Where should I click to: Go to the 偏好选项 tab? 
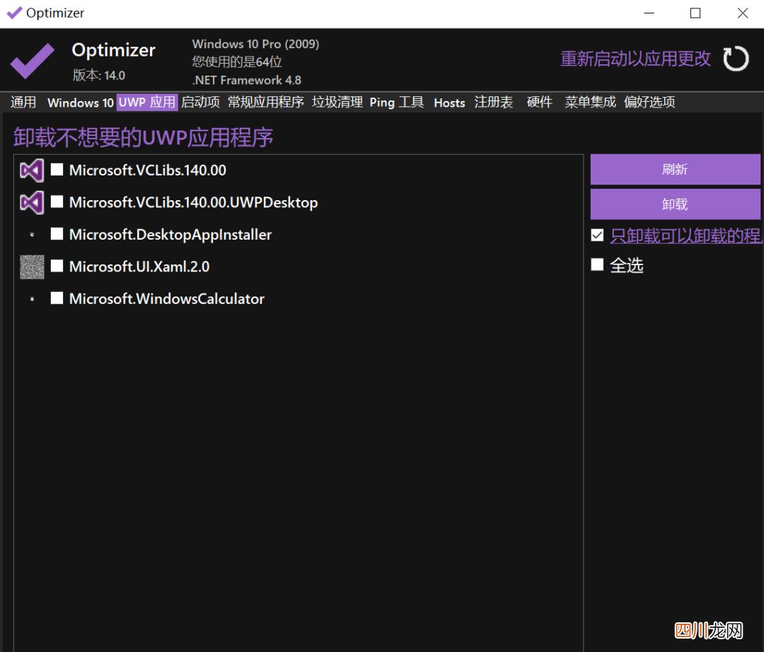649,103
